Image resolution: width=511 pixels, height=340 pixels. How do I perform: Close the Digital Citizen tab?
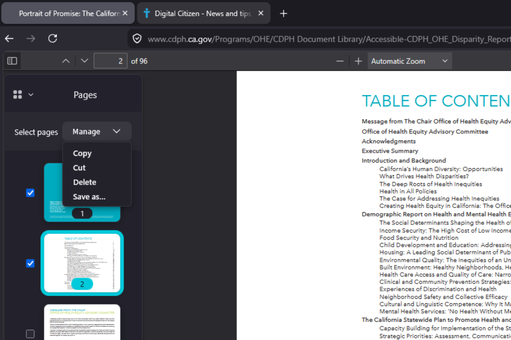261,13
